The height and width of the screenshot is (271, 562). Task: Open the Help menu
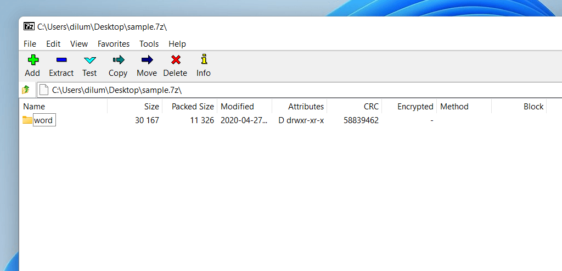[177, 44]
